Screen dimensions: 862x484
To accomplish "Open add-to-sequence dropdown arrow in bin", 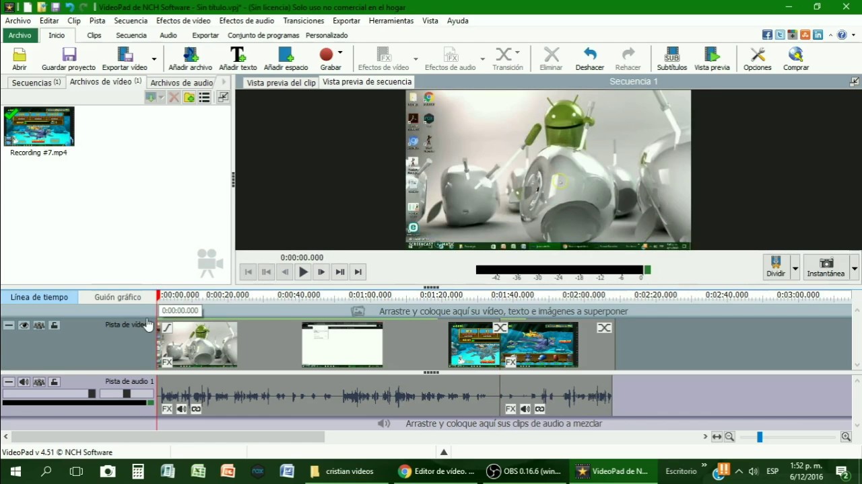I will 161,97.
